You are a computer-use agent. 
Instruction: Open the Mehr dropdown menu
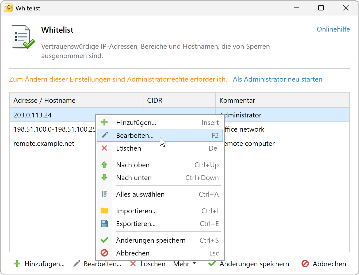click(185, 264)
